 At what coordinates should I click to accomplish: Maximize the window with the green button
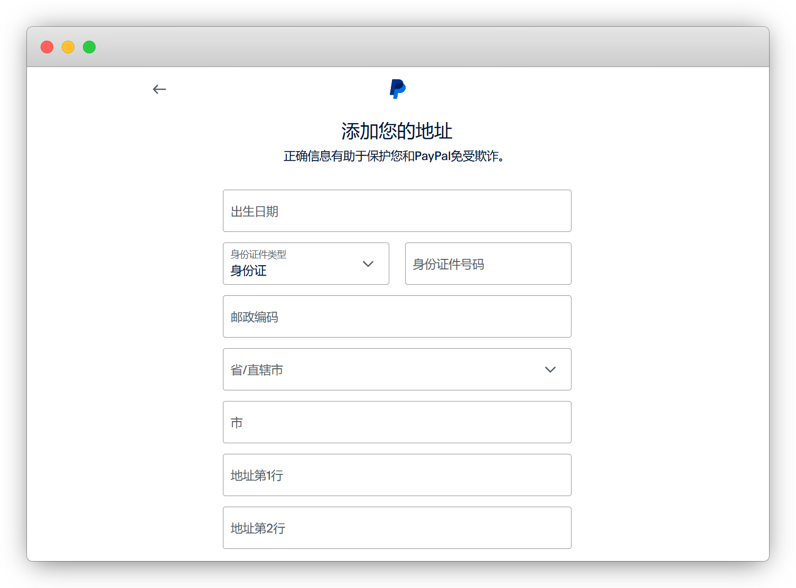[x=89, y=47]
